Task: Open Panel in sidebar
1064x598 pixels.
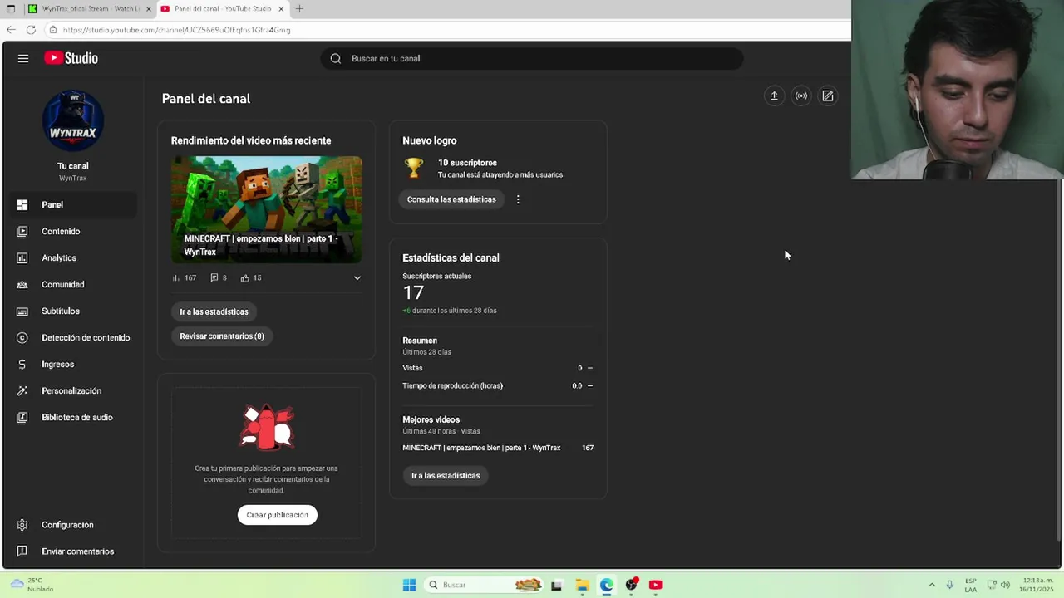Action: [x=72, y=204]
